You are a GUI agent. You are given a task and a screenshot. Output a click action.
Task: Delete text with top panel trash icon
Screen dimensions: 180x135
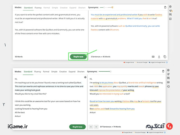(165, 7)
